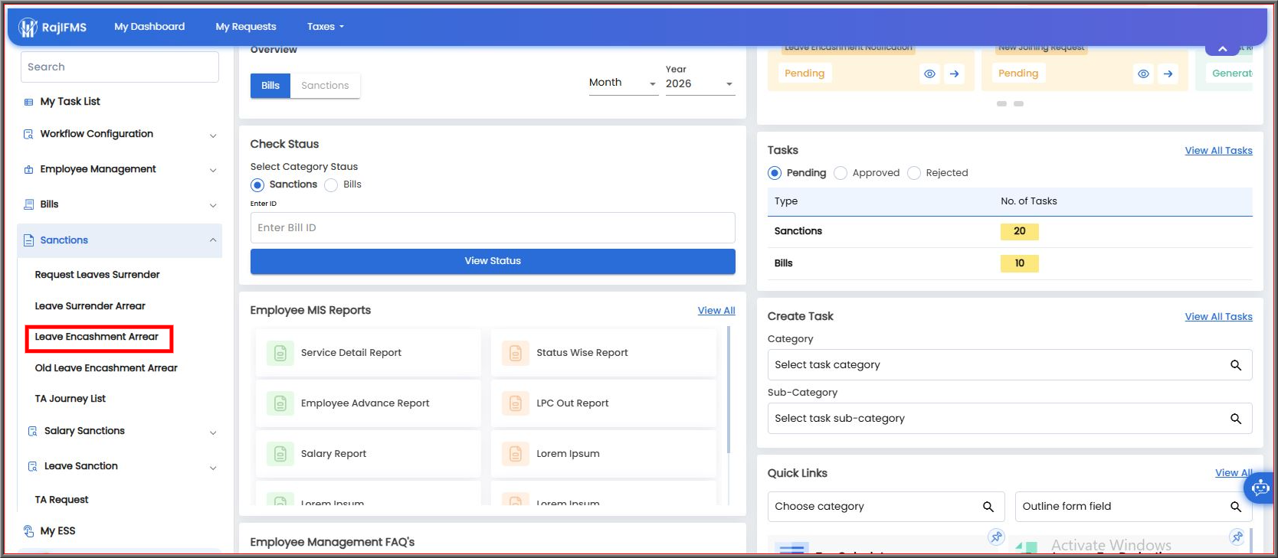The image size is (1278, 558).
Task: Select Bills radio under Select Category Status
Action: click(x=331, y=185)
